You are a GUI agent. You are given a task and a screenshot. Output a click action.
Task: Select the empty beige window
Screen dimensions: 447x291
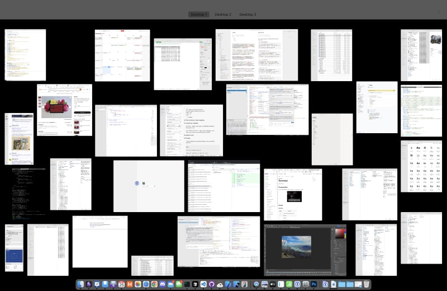[332, 139]
